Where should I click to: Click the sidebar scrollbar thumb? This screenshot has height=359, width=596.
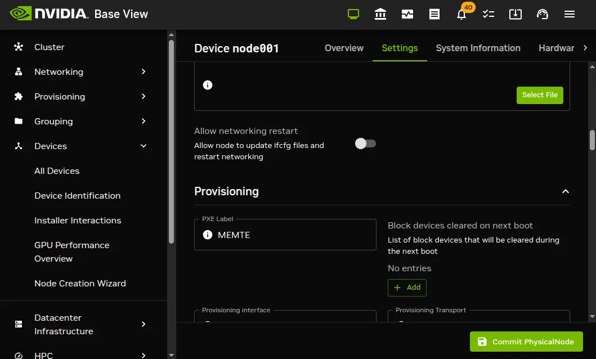pyautogui.click(x=171, y=141)
